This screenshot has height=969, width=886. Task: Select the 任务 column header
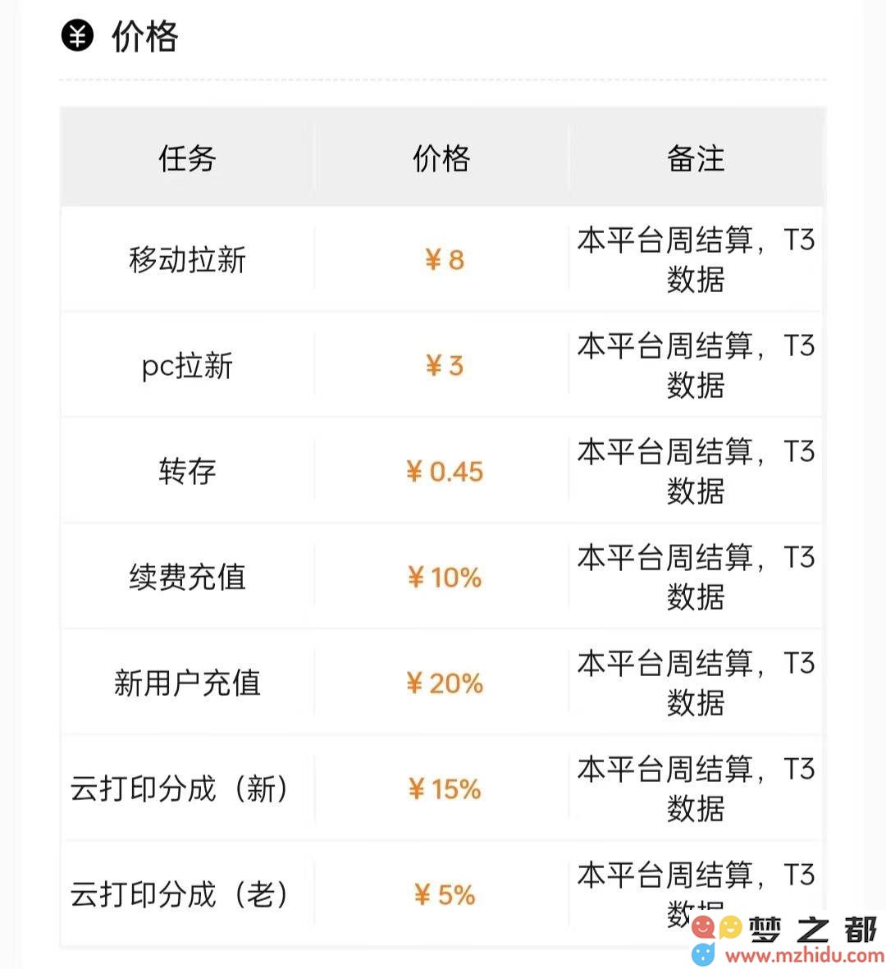[x=187, y=158]
